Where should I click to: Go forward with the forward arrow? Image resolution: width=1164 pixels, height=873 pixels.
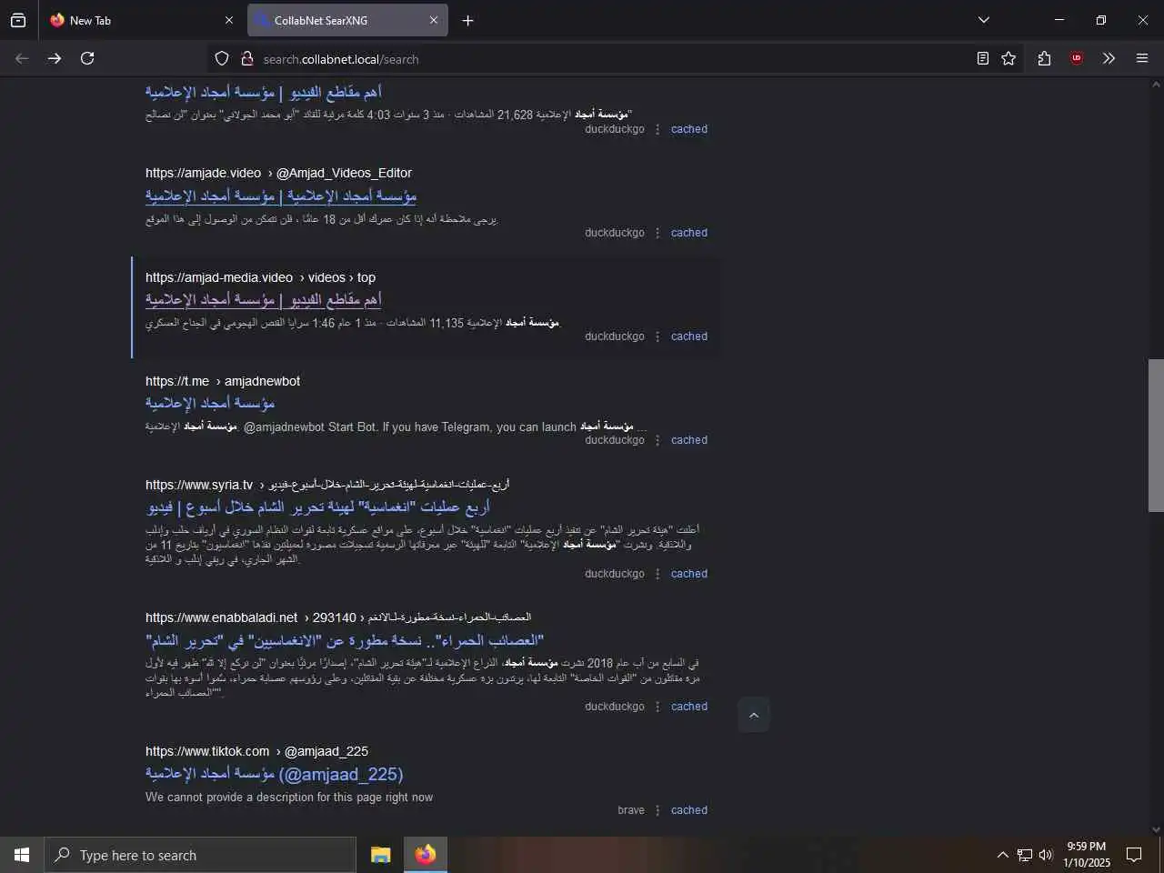(55, 58)
